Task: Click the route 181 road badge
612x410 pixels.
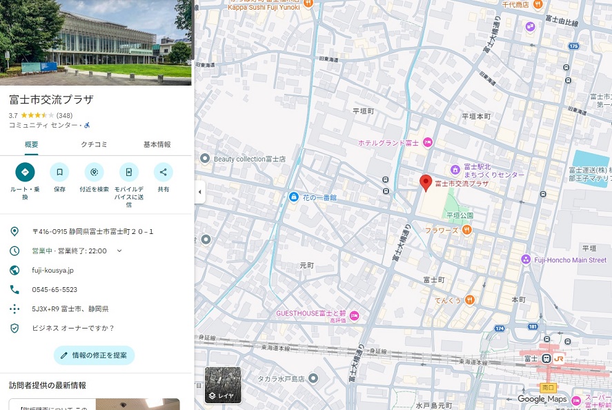Action: [x=533, y=326]
